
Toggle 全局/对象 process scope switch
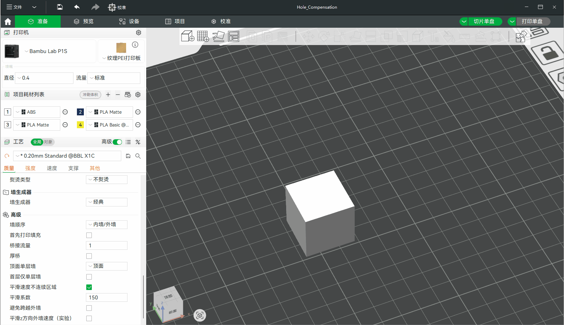(x=43, y=142)
